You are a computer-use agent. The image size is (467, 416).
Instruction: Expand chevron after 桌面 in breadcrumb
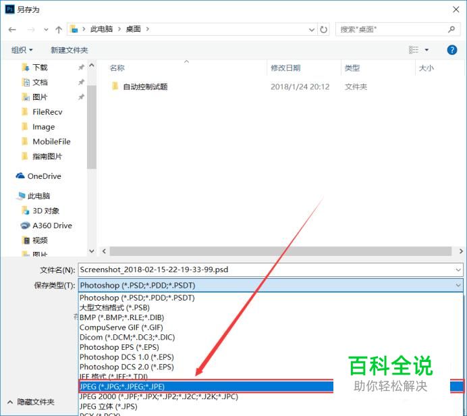(147, 29)
